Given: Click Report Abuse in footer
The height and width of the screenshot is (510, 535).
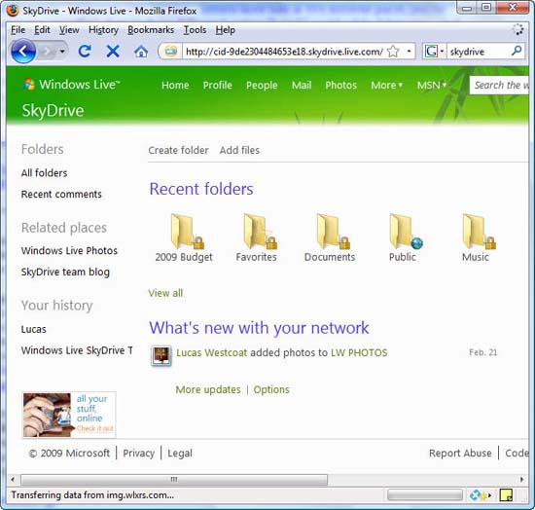Looking at the screenshot, I should click(x=460, y=453).
